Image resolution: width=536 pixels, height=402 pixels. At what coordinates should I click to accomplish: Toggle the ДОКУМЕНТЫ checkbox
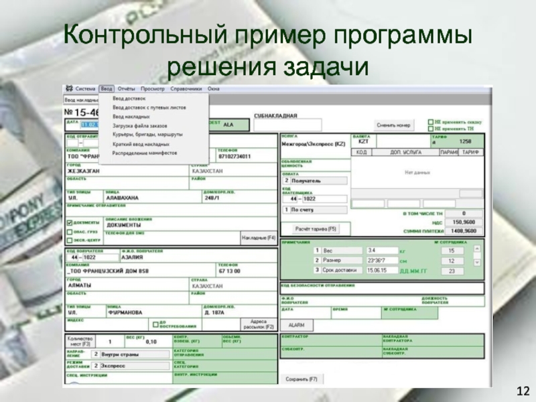70,224
